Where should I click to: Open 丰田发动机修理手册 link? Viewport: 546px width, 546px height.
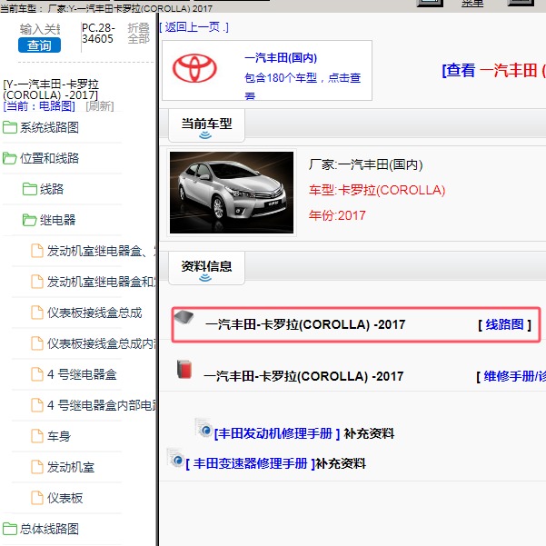coord(277,433)
